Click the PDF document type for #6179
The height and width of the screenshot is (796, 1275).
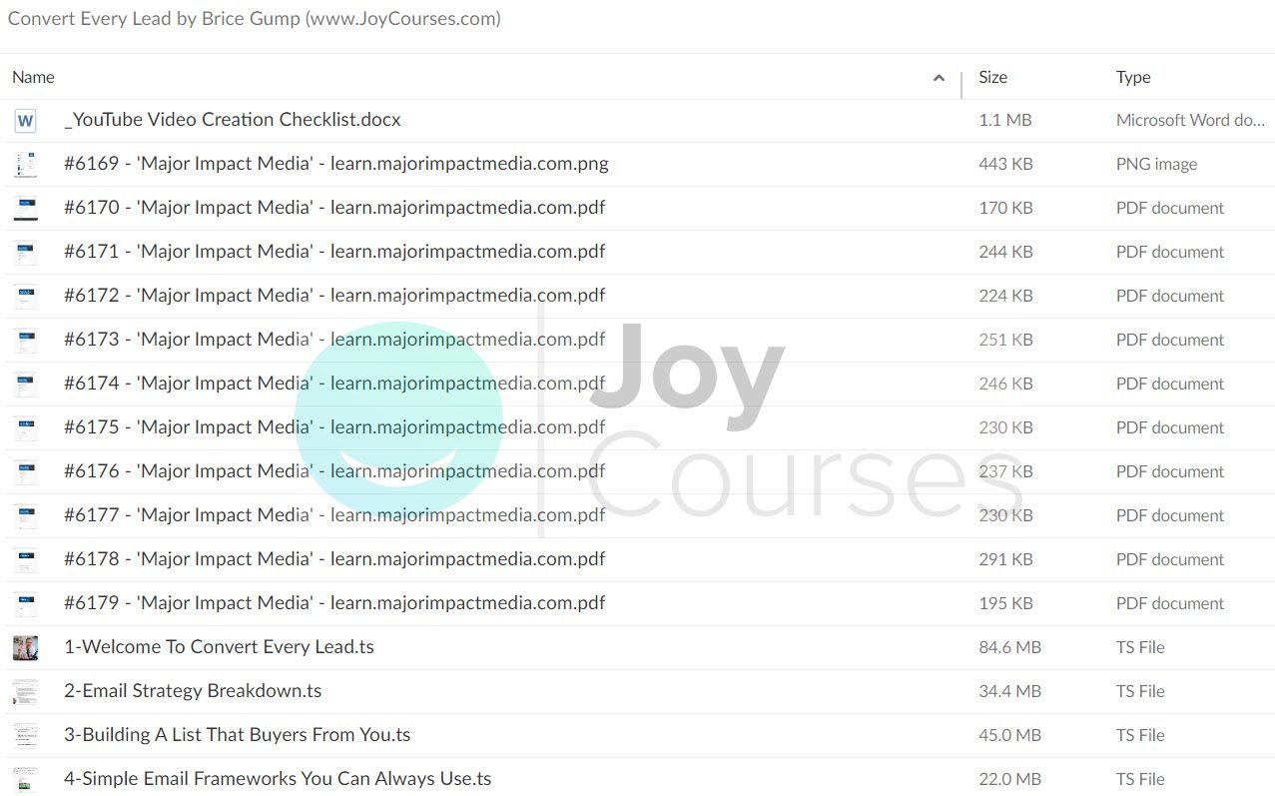point(1170,603)
